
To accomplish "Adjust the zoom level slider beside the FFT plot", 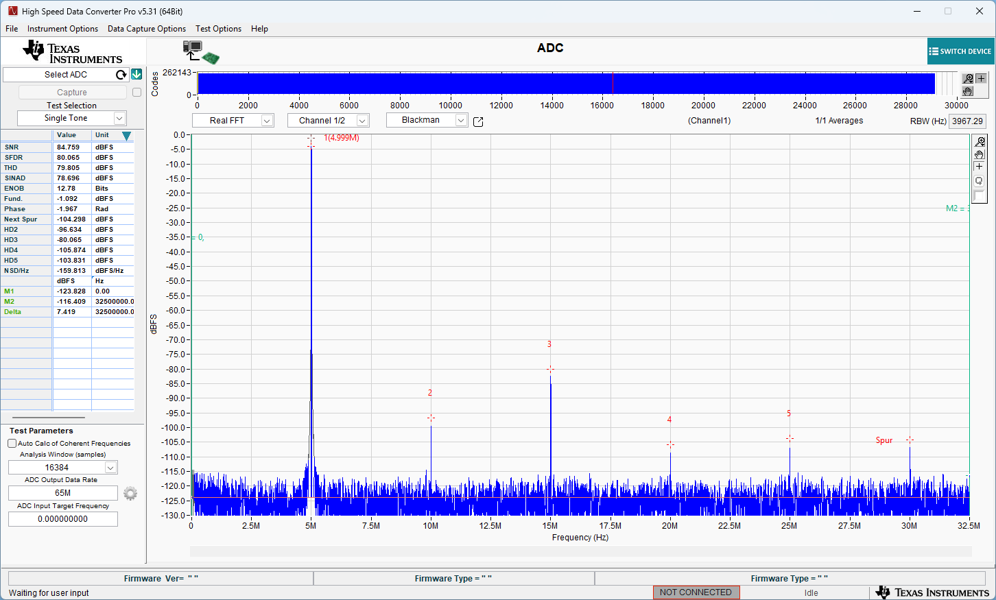I will [x=979, y=195].
